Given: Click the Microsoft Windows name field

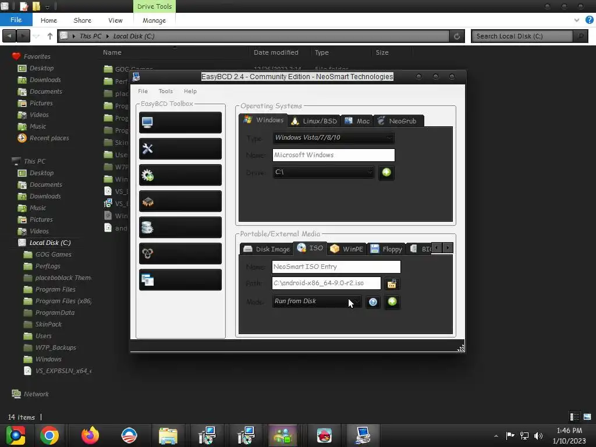Looking at the screenshot, I should (x=334, y=155).
